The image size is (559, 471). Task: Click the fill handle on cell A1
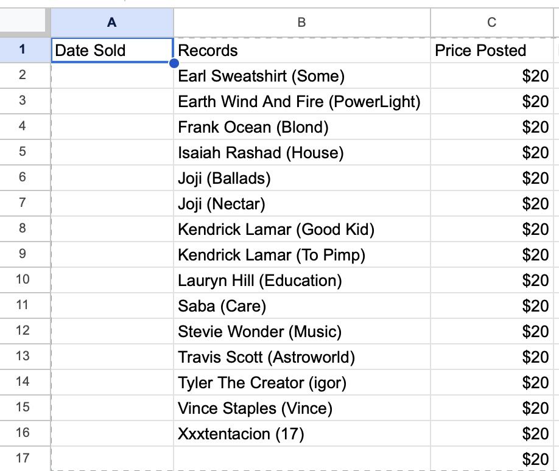point(174,63)
